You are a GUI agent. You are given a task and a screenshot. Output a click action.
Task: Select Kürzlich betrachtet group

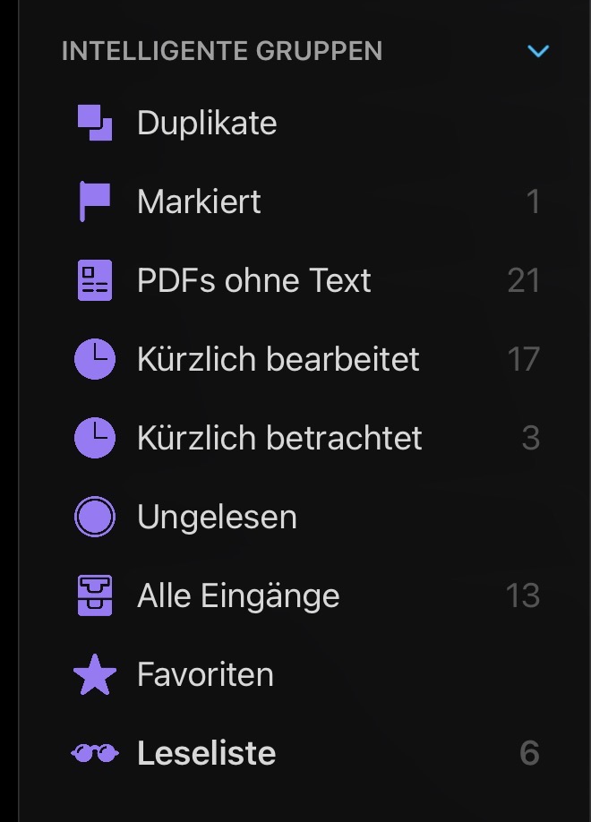click(279, 438)
